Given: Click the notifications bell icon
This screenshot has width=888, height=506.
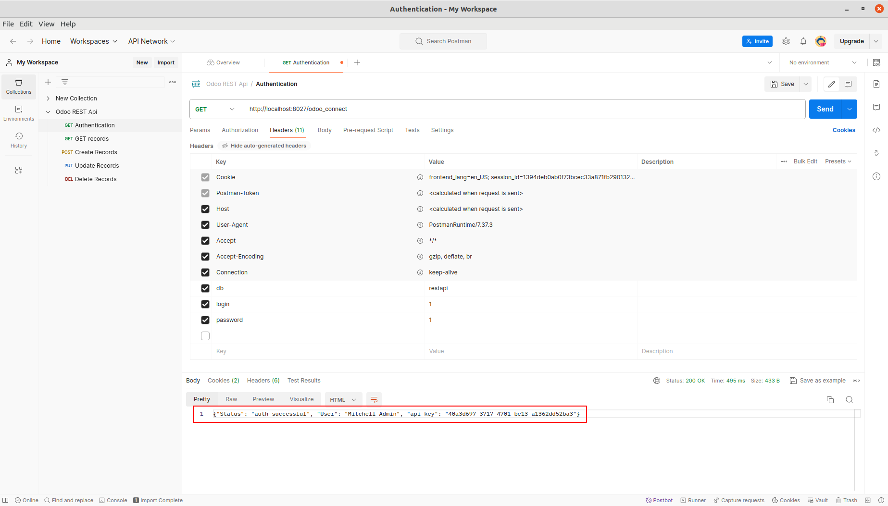Looking at the screenshot, I should 803,41.
